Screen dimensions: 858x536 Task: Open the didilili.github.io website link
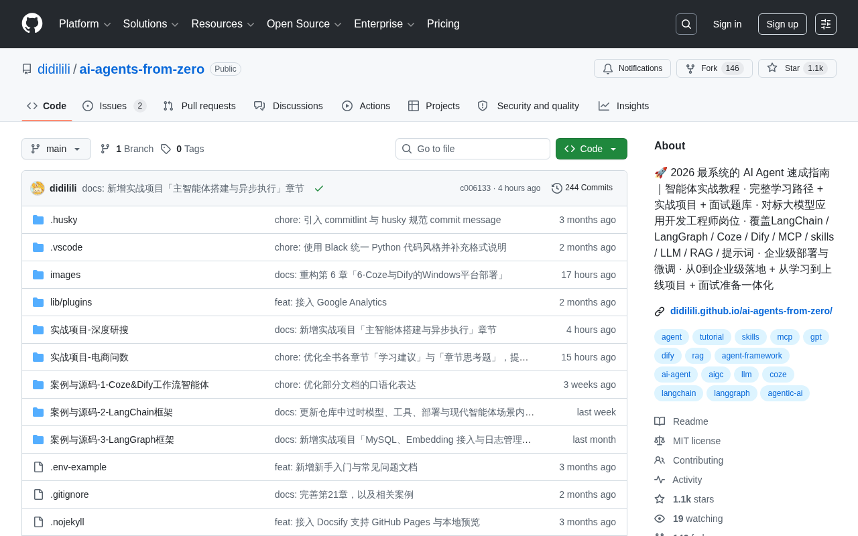751,311
